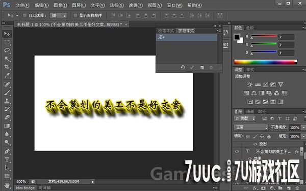
Task: Select the History Brush tool
Action: pyautogui.click(x=7, y=109)
